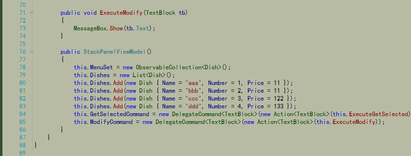The image size is (411, 156).
Task: Collapse the ExecuteModify method at line 71
Action: (x=32, y=12)
